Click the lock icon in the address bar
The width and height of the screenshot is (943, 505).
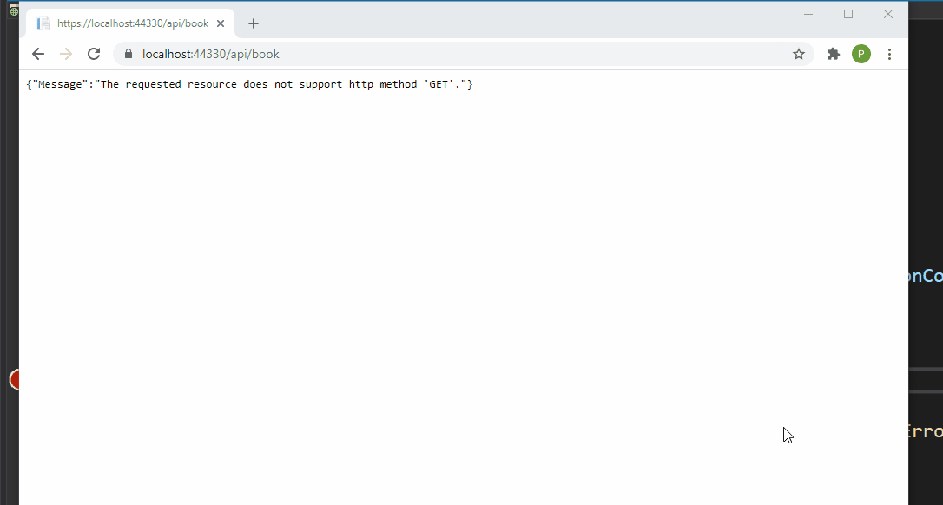(128, 53)
